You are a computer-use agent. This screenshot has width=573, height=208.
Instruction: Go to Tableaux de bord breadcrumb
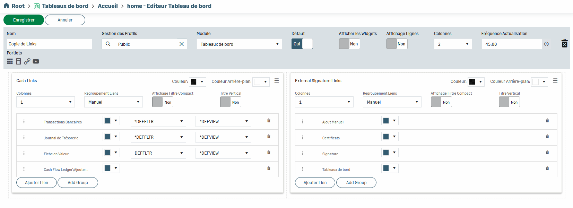pos(65,6)
